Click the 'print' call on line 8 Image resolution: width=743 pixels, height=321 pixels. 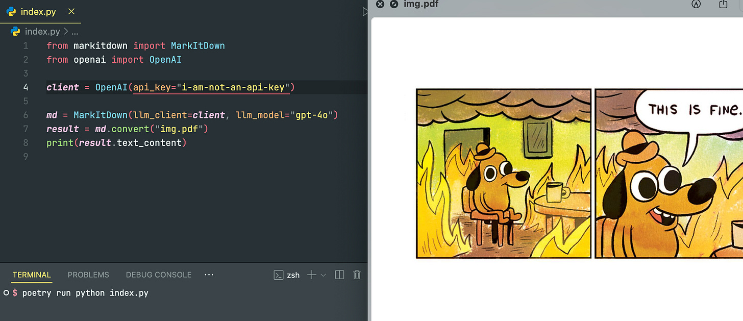(60, 143)
